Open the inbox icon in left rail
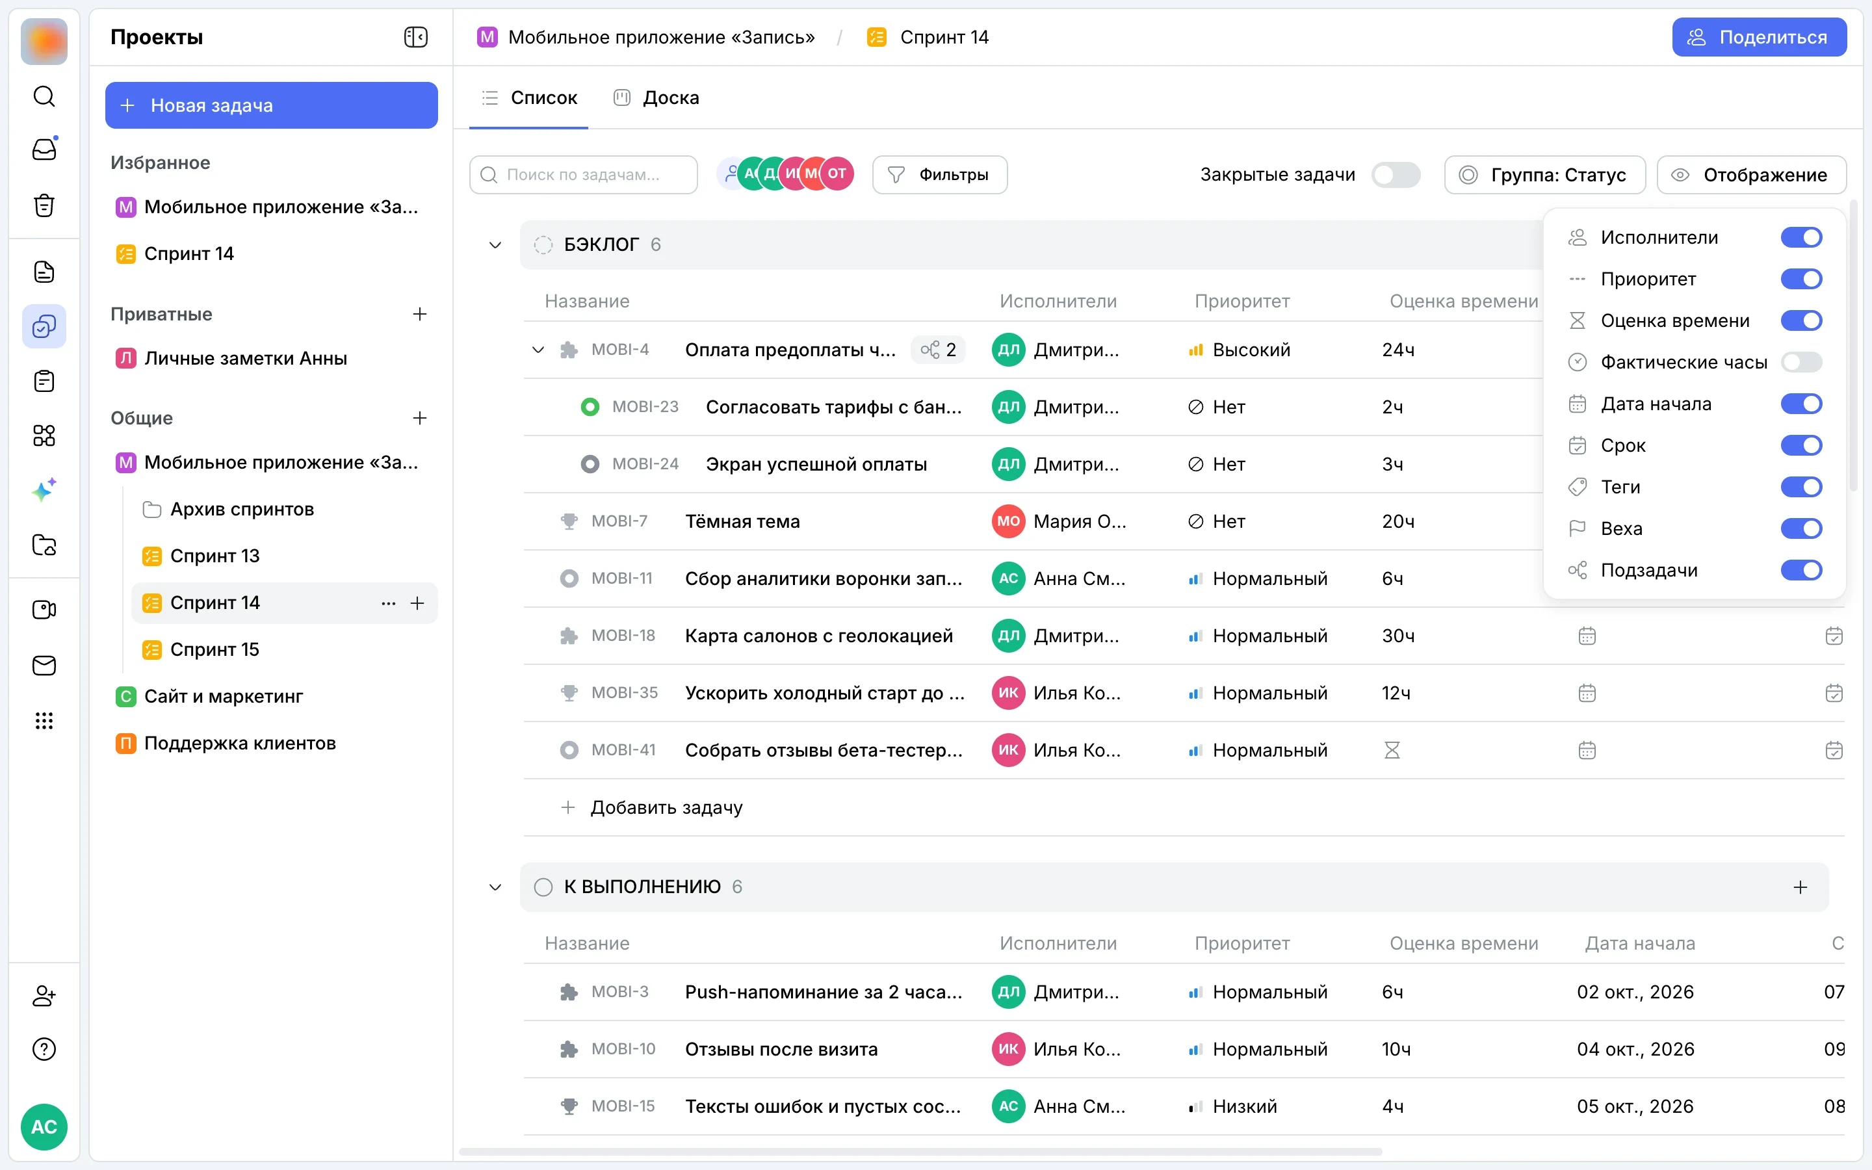This screenshot has width=1872, height=1170. click(44, 149)
